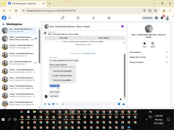View site information icon in address bar
Image resolution: width=174 pixels, height=130 pixels.
point(23,11)
